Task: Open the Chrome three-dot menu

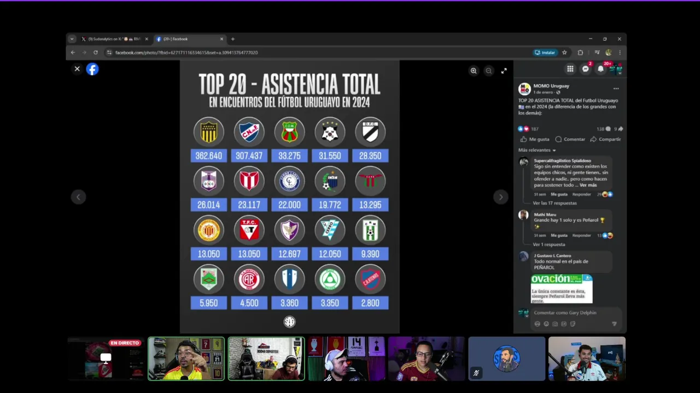Action: point(620,52)
